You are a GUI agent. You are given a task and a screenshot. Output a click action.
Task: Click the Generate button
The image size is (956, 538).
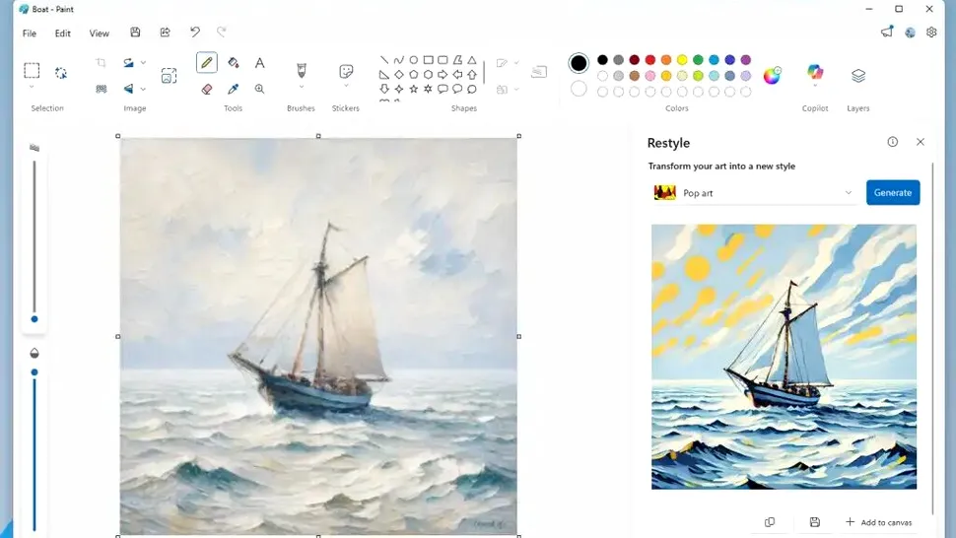coord(892,193)
